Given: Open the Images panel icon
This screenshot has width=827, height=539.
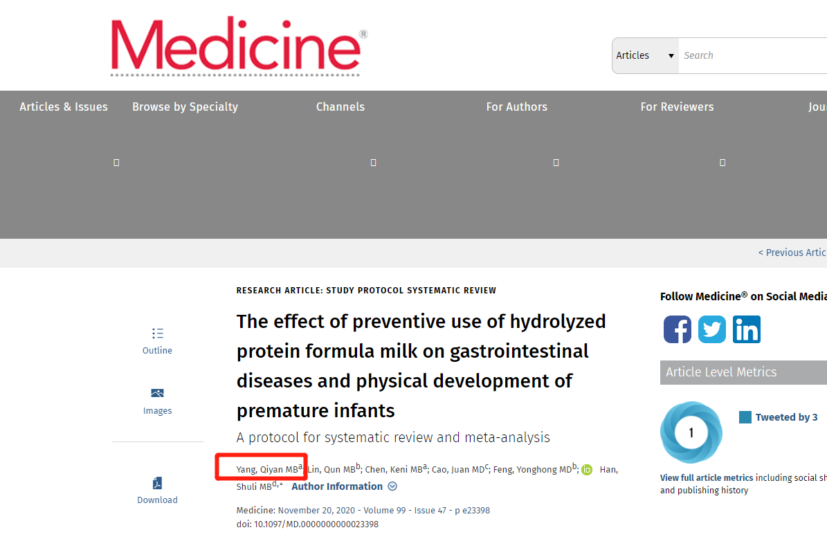Looking at the screenshot, I should (157, 393).
